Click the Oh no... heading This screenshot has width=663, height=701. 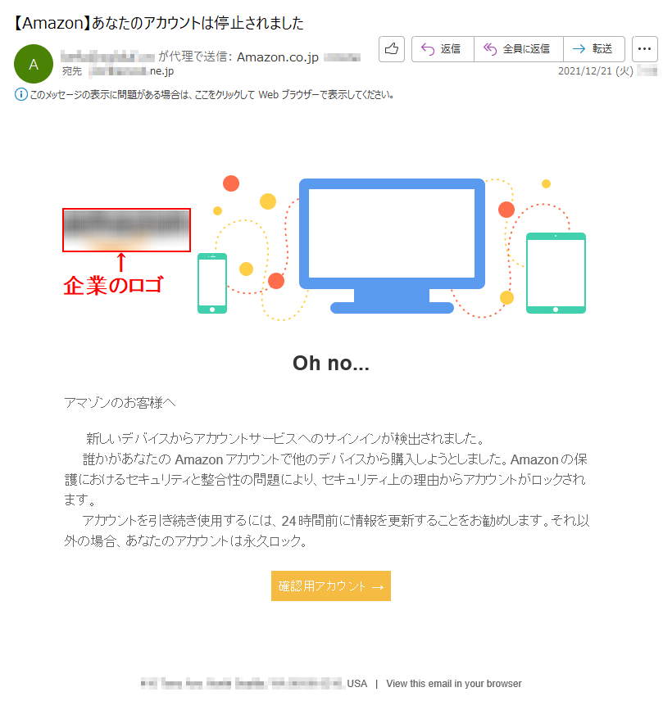click(331, 363)
